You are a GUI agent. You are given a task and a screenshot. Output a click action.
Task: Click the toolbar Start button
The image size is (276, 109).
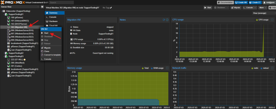[208, 8]
